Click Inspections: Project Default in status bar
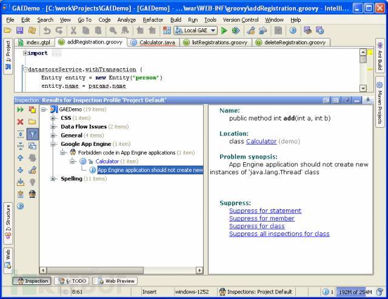Screen dimensions: 388x299 click(256, 292)
